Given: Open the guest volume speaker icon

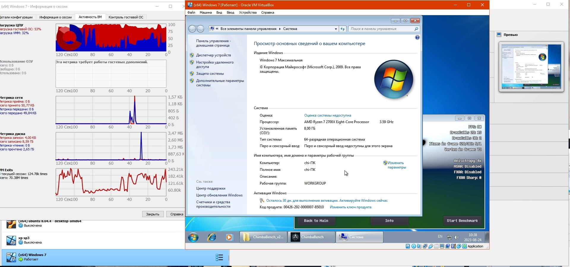Looking at the screenshot, I should pos(457,237).
